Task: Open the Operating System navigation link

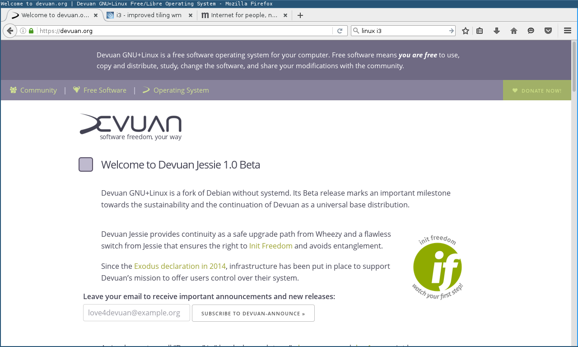Action: coord(181,90)
